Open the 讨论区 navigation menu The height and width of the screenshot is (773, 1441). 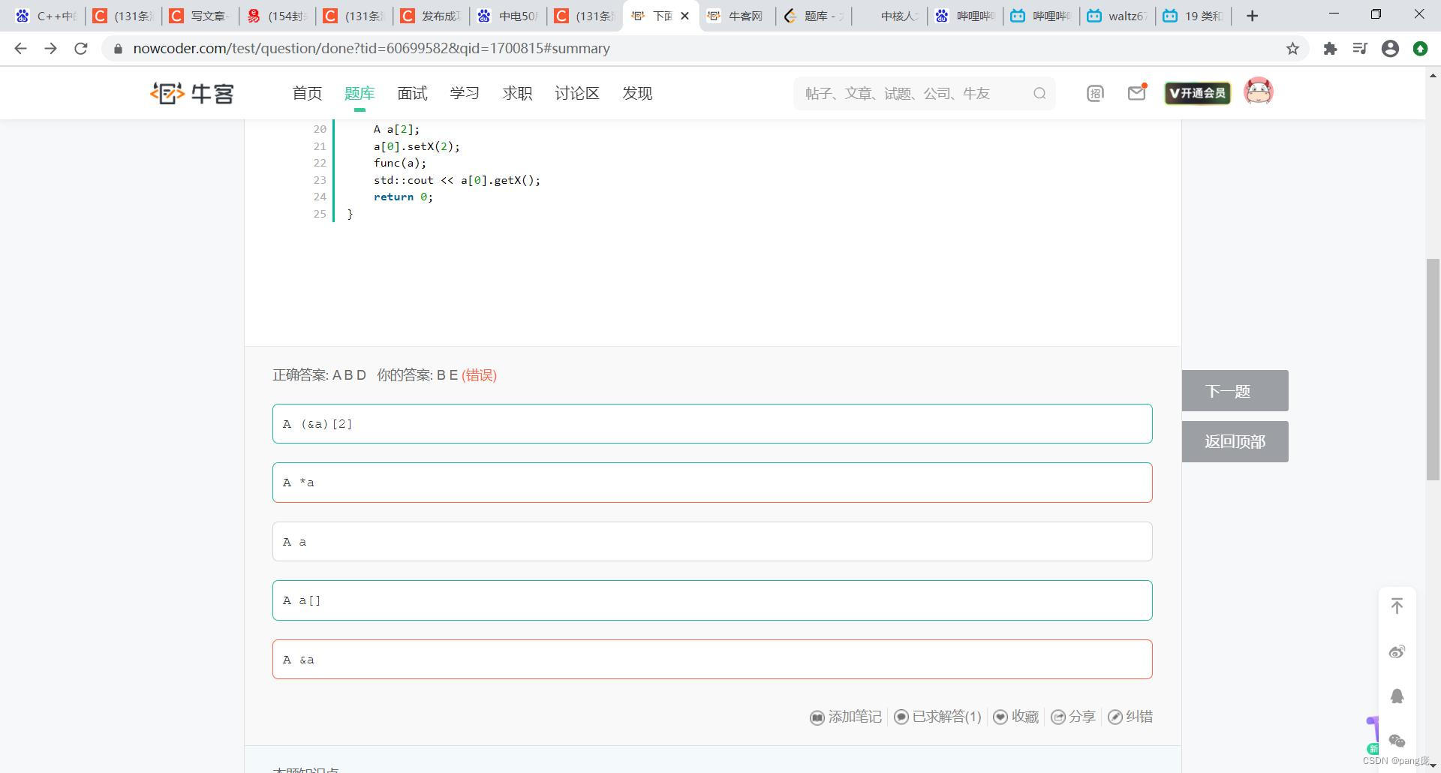[577, 93]
